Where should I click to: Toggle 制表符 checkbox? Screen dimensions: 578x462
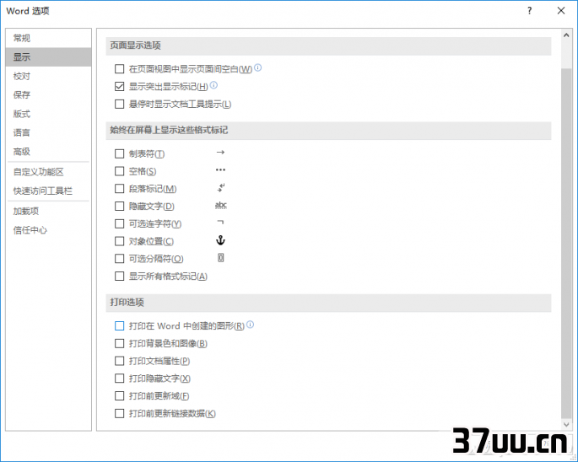(120, 153)
